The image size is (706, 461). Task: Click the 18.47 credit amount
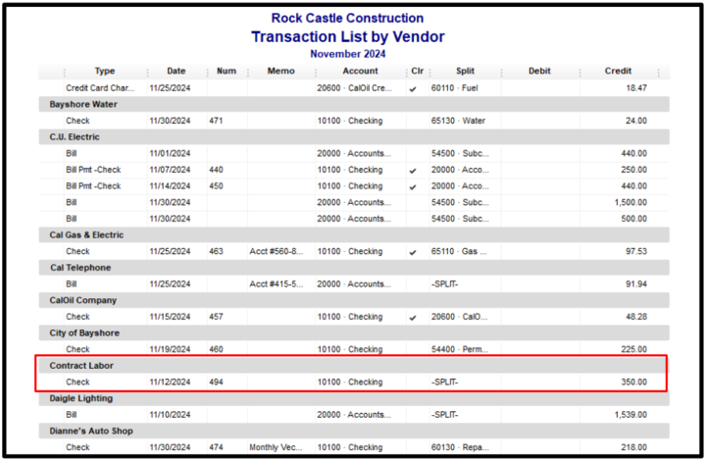[636, 88]
